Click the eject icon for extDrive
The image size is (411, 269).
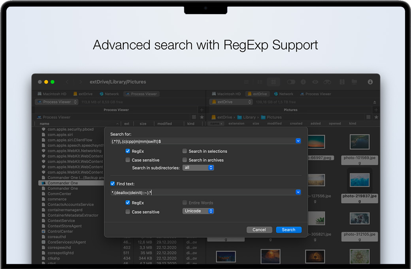(375, 102)
